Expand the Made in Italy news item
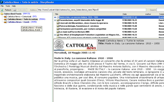 pos(55,17)
